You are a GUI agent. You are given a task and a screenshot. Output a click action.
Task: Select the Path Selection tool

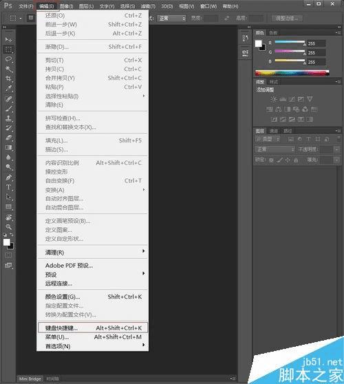pyautogui.click(x=8, y=197)
